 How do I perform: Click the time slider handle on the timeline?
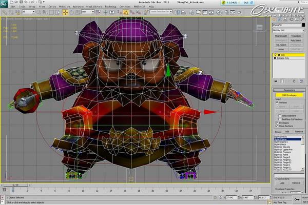tap(16, 185)
